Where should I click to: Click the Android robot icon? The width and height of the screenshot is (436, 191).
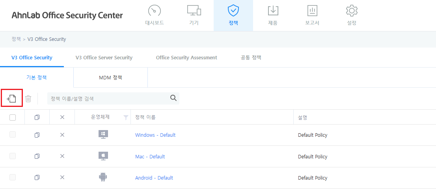click(x=103, y=177)
